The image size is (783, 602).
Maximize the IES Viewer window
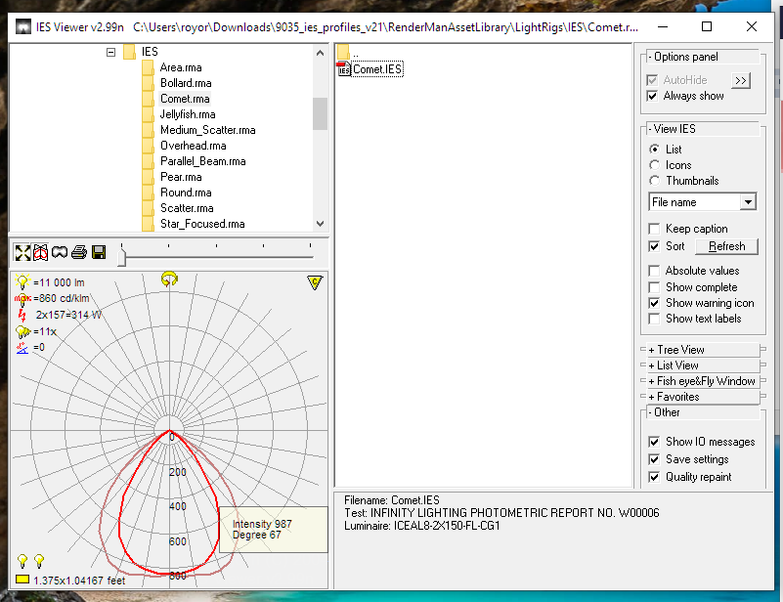click(707, 26)
